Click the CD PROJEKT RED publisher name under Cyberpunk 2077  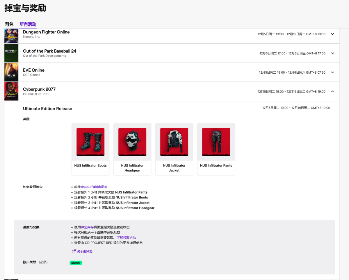click(x=36, y=94)
